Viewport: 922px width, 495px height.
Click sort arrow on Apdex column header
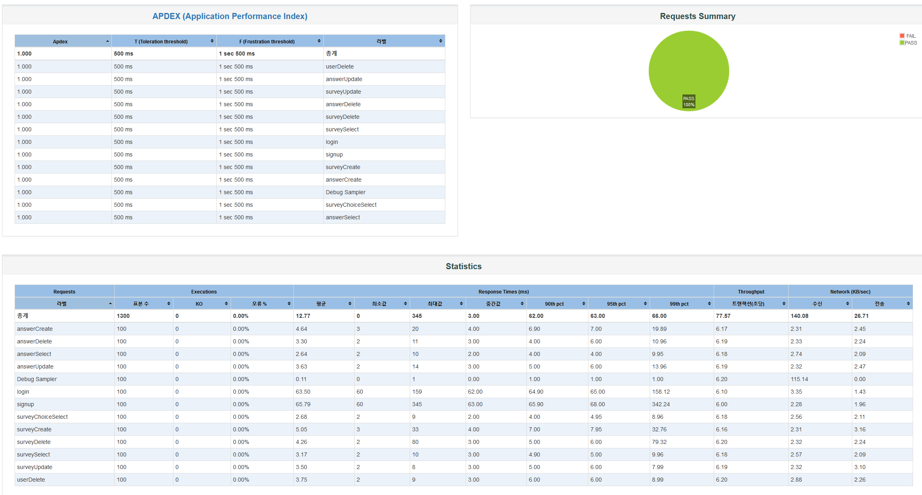point(107,41)
